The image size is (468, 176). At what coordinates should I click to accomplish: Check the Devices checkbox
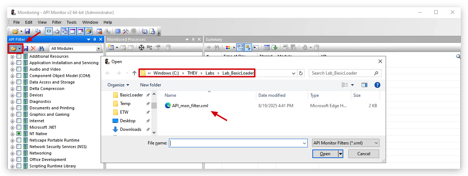click(19, 95)
